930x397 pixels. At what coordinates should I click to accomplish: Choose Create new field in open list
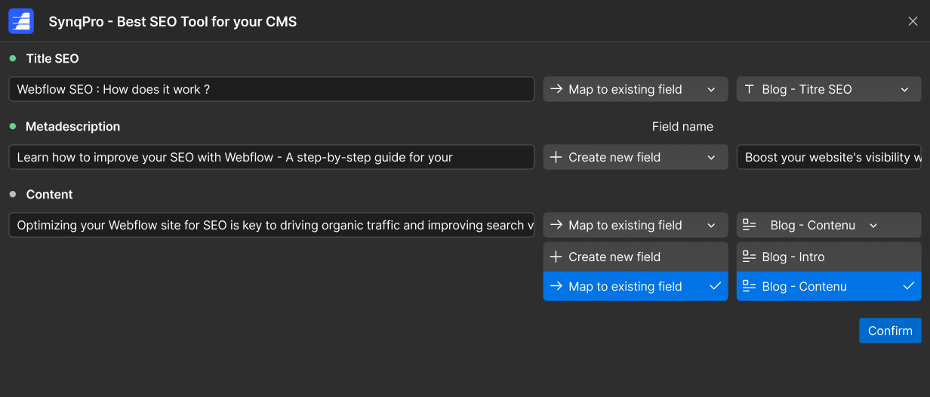point(636,257)
